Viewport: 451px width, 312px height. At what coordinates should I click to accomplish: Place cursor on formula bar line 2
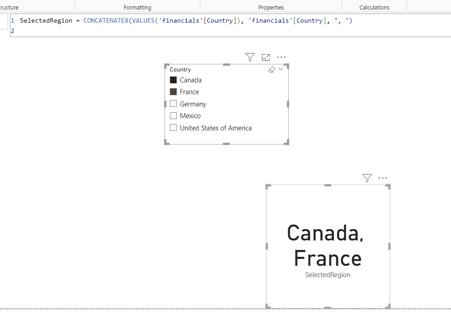tap(230, 31)
